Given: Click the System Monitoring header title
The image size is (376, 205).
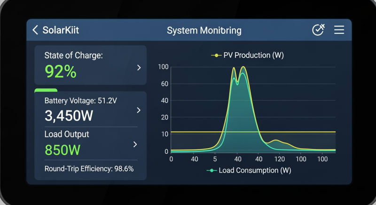Looking at the screenshot, I should [204, 31].
